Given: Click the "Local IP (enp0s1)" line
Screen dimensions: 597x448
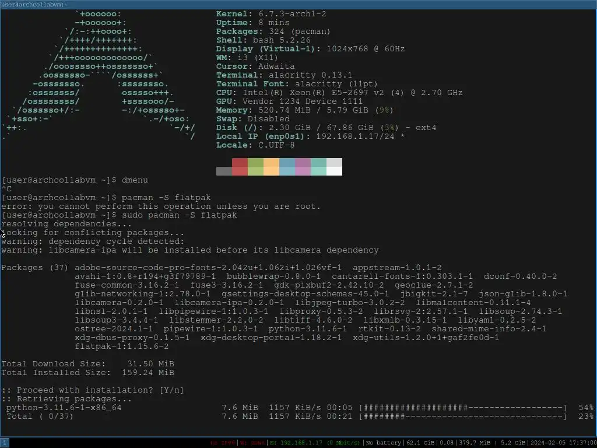Looking at the screenshot, I should point(310,136).
